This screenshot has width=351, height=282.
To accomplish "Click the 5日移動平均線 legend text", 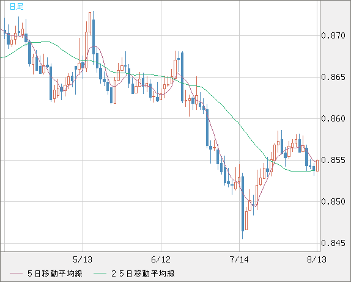I will click(x=55, y=273).
